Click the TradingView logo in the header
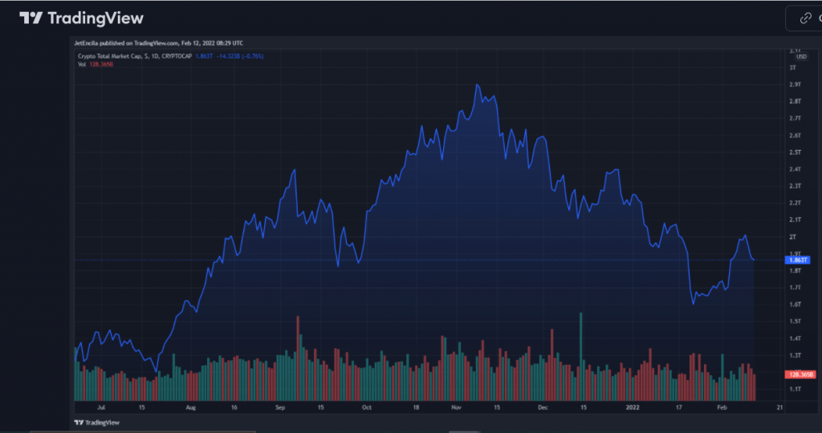The width and height of the screenshot is (822, 433). coord(81,18)
